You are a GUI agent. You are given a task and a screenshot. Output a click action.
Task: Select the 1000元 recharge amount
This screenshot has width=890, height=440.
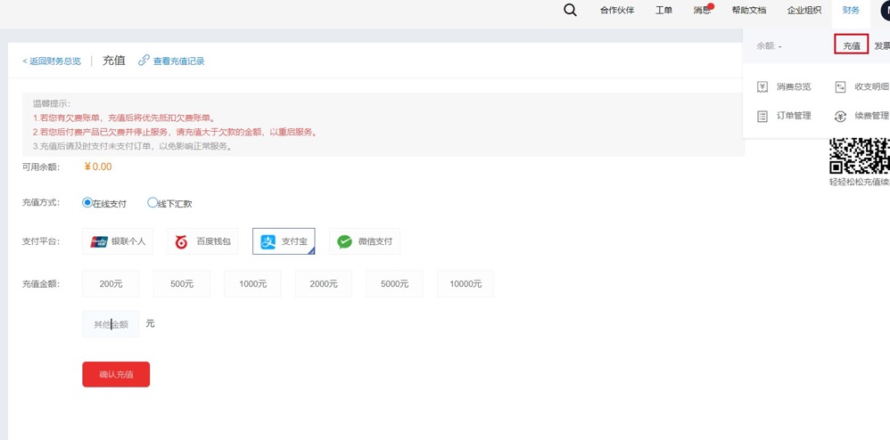tap(252, 283)
